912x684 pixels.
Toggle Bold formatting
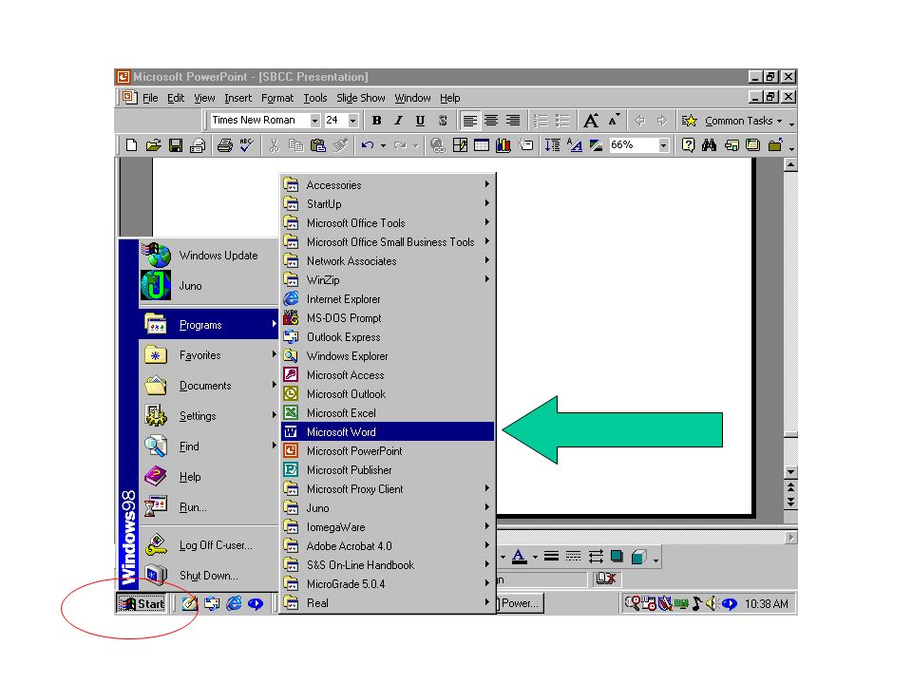[x=377, y=121]
